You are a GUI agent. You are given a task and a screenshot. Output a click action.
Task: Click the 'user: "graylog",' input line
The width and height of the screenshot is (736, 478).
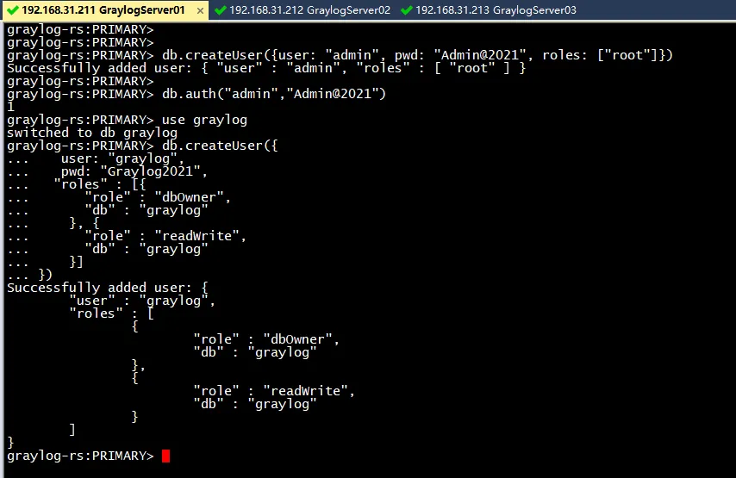point(123,158)
